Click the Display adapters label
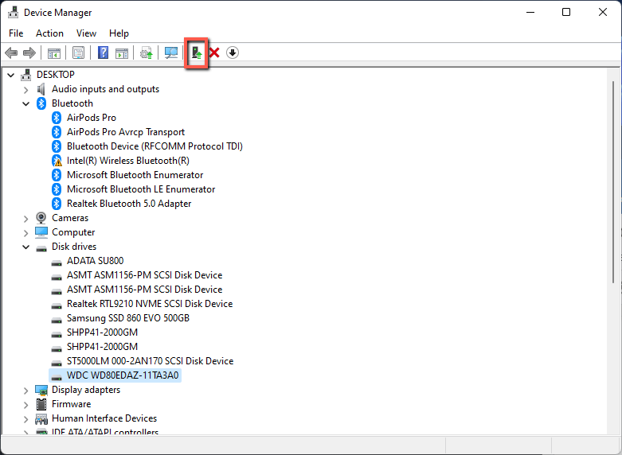 point(86,390)
